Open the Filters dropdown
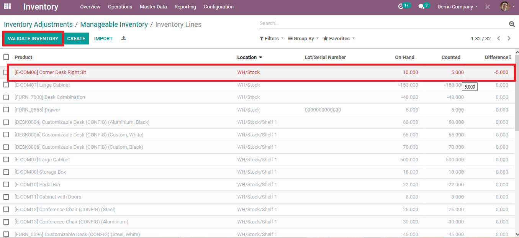The width and height of the screenshot is (519, 238). point(272,39)
